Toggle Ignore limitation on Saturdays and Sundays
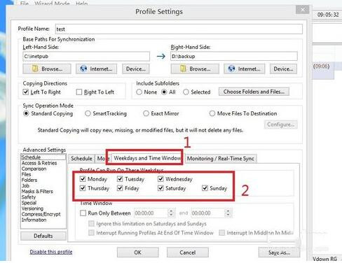The width and height of the screenshot is (342, 263). (x=91, y=224)
